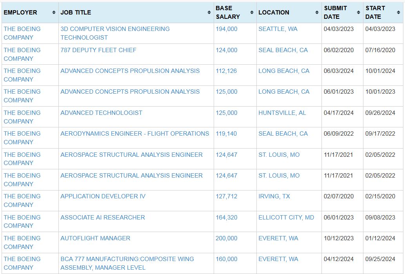
Task: Select Advanced Technologist job title
Action: pos(101,113)
